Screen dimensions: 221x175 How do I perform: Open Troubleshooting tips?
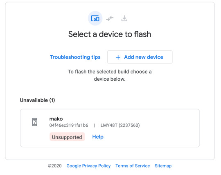[x=75, y=57]
